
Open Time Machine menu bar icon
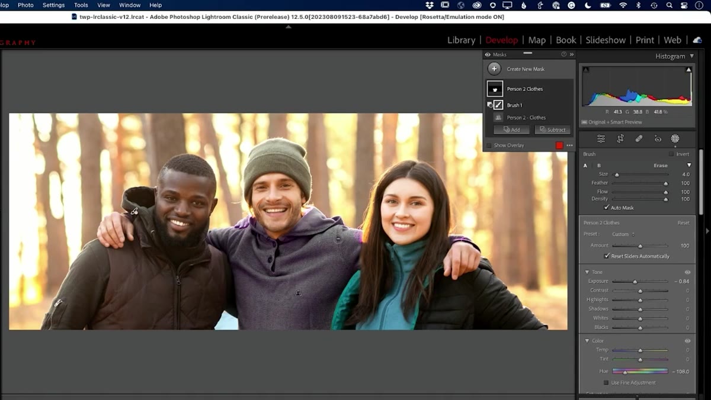pos(654,5)
